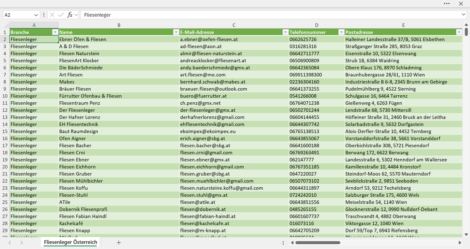The width and height of the screenshot is (470, 249).
Task: Open the Name column filter dropdown
Action: click(176, 32)
